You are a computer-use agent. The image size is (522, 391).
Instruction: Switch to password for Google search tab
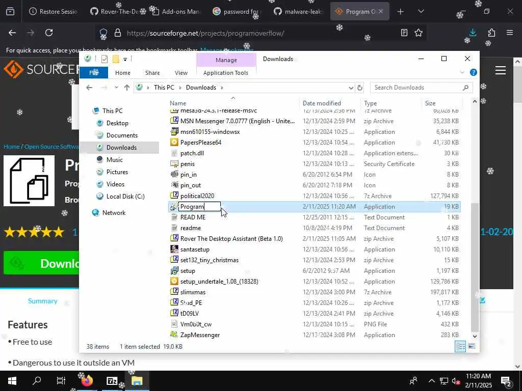click(x=237, y=12)
